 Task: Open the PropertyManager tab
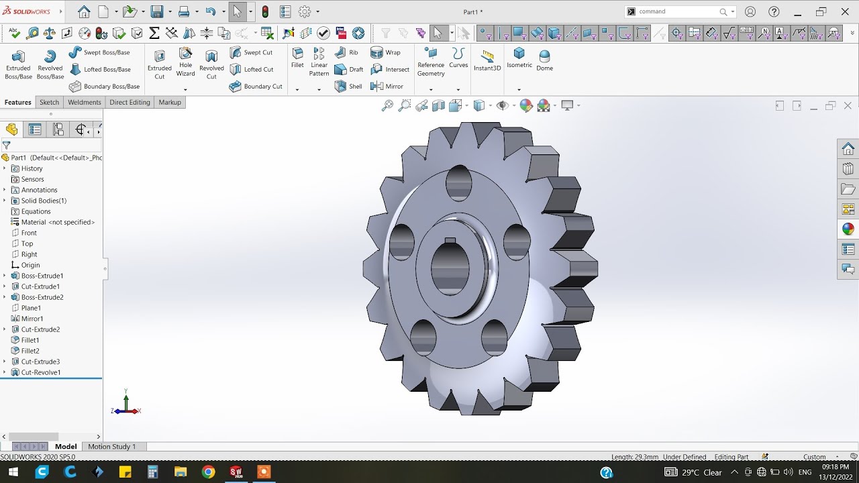(35, 129)
